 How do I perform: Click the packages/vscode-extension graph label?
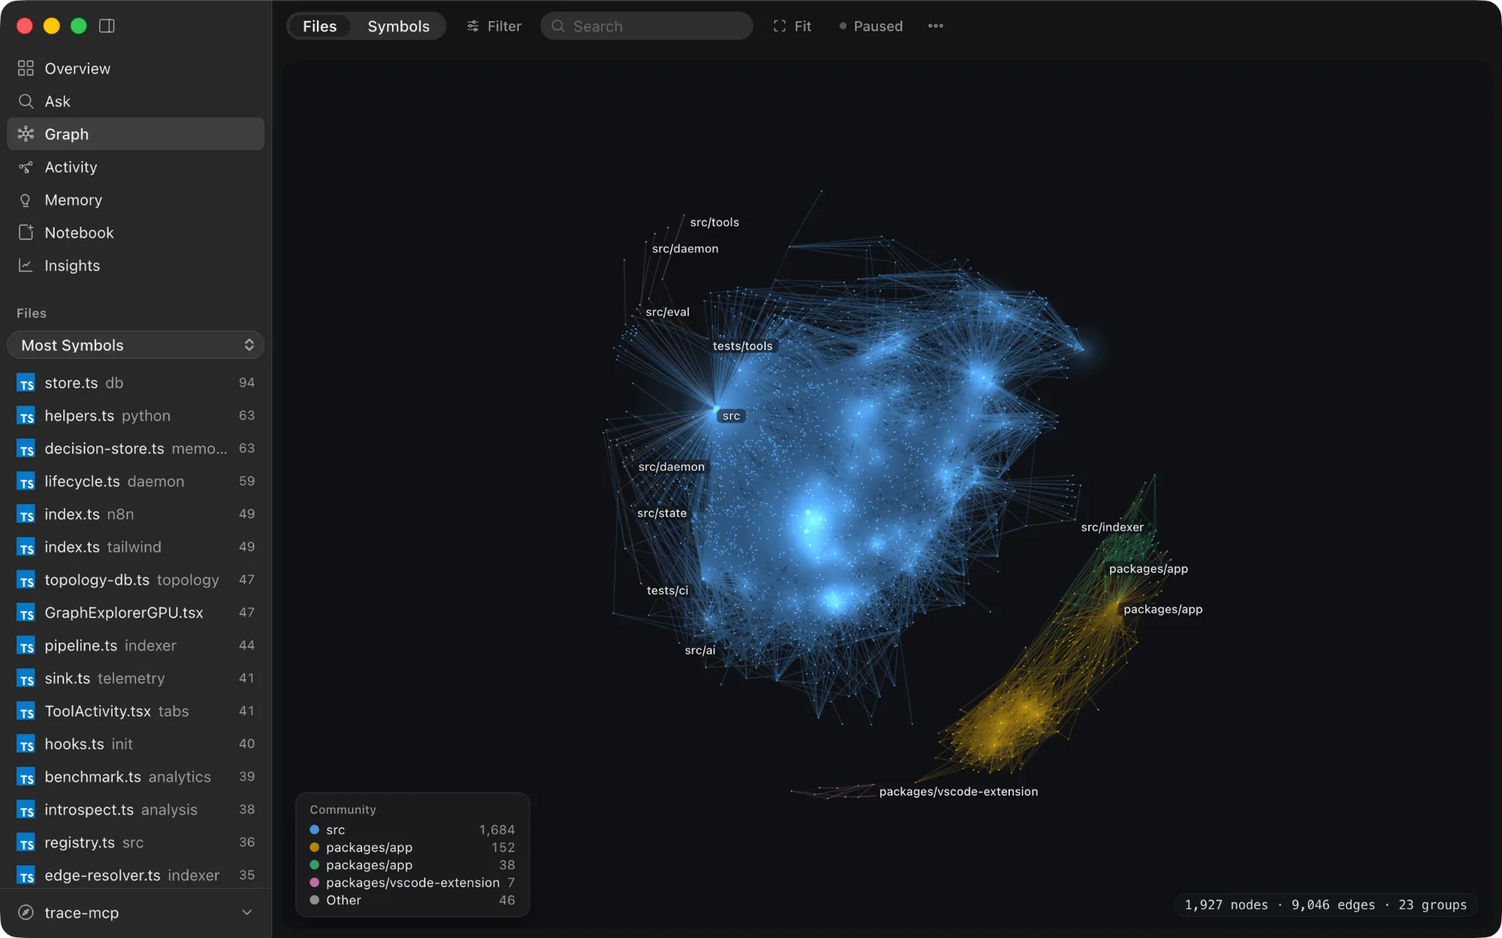[958, 791]
